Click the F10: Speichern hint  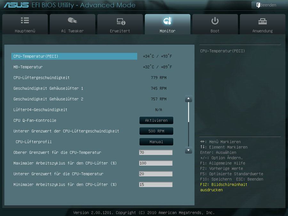(x=216, y=179)
